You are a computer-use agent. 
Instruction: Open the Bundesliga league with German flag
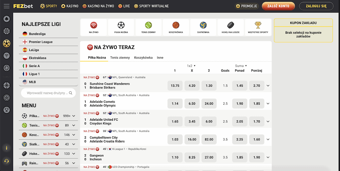click(x=48, y=34)
